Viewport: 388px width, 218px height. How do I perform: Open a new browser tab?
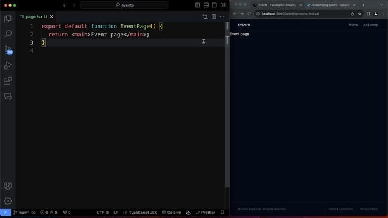363,5
